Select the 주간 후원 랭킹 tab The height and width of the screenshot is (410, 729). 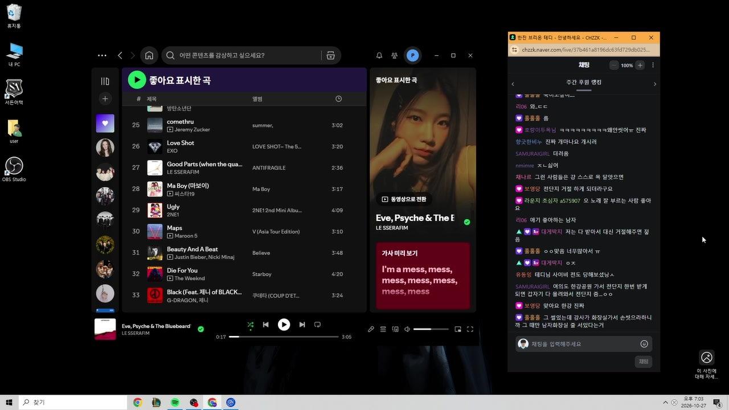tap(584, 82)
